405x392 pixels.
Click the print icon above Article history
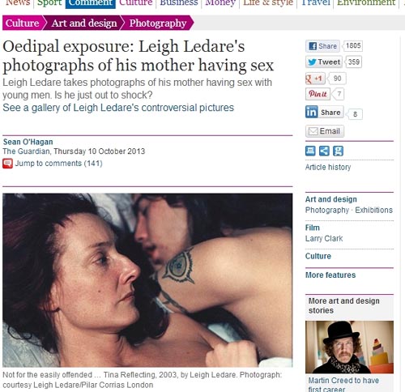310,151
